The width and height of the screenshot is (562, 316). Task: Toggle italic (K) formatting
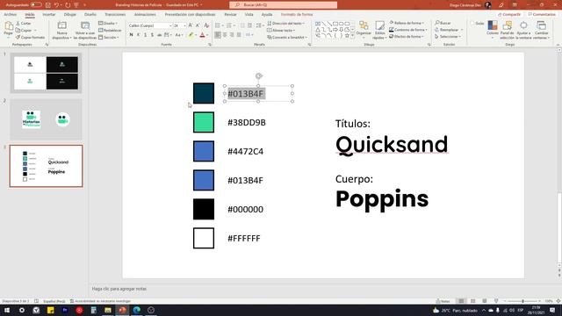[x=139, y=35]
